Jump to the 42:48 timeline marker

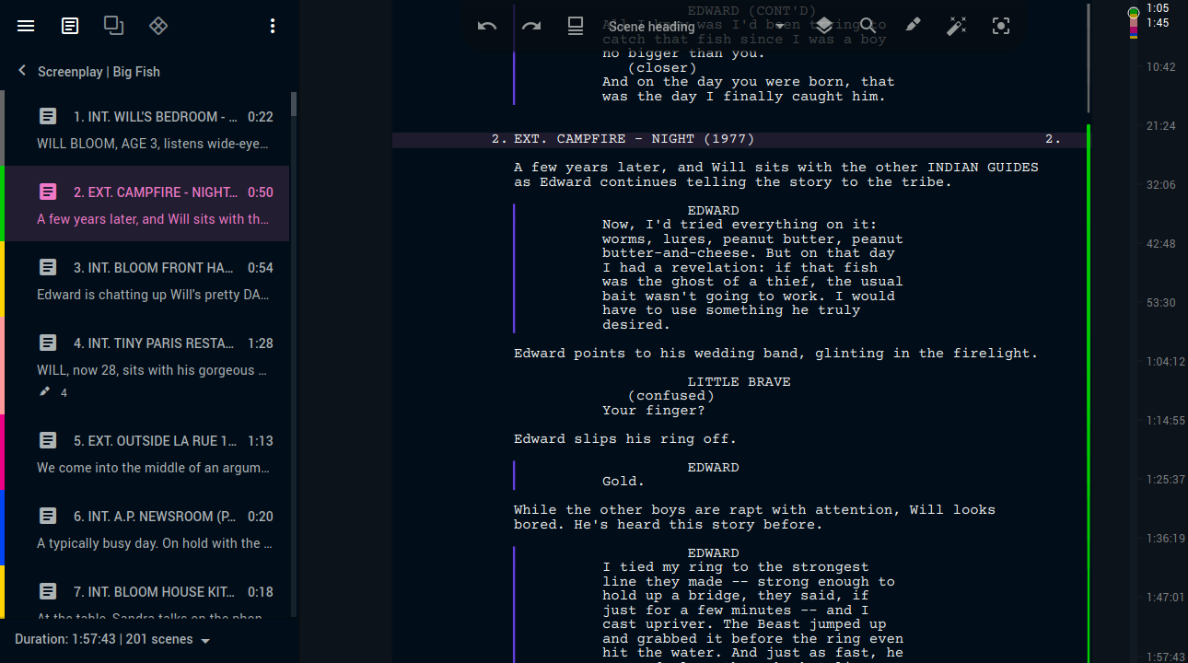pyautogui.click(x=1160, y=244)
